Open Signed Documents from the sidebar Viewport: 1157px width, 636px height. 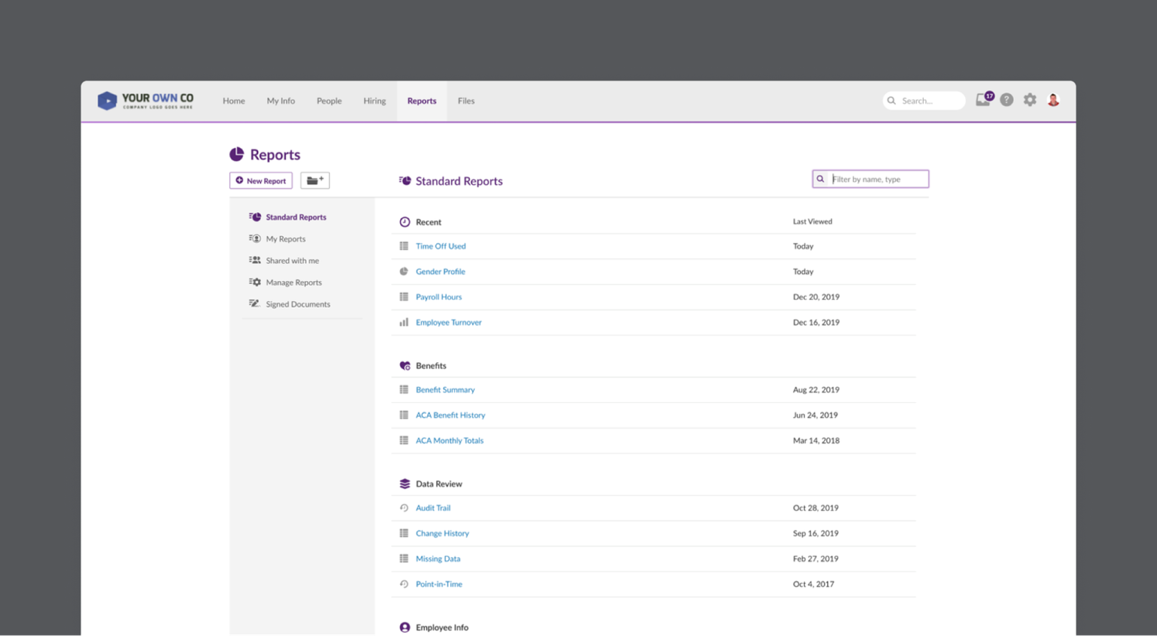[298, 303]
